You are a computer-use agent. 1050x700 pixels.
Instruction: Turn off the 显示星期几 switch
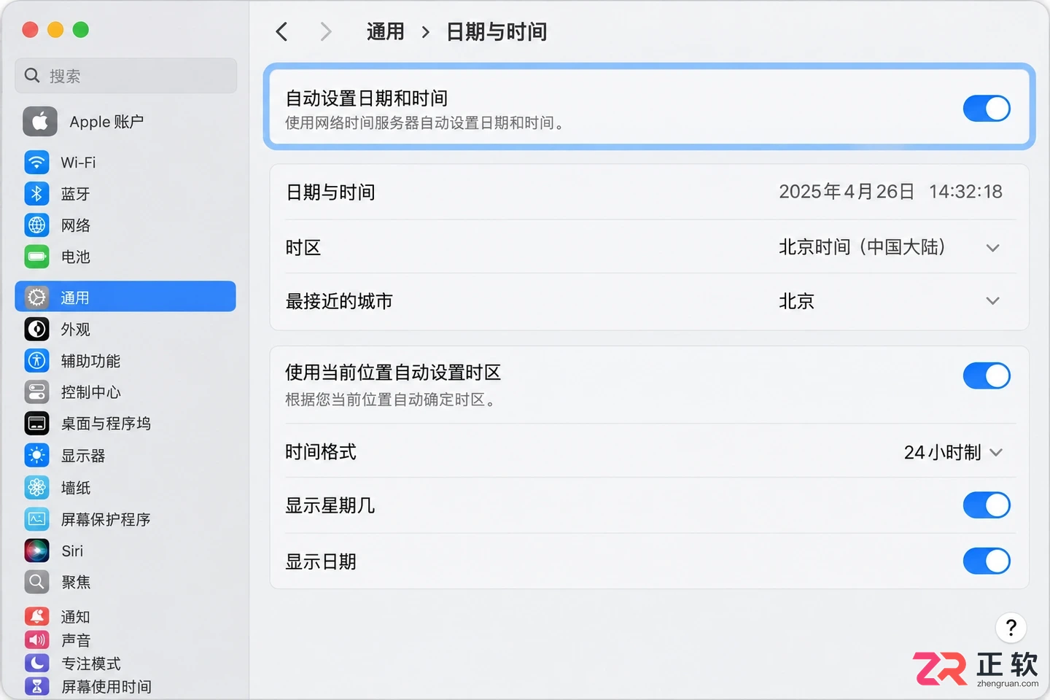pyautogui.click(x=987, y=505)
